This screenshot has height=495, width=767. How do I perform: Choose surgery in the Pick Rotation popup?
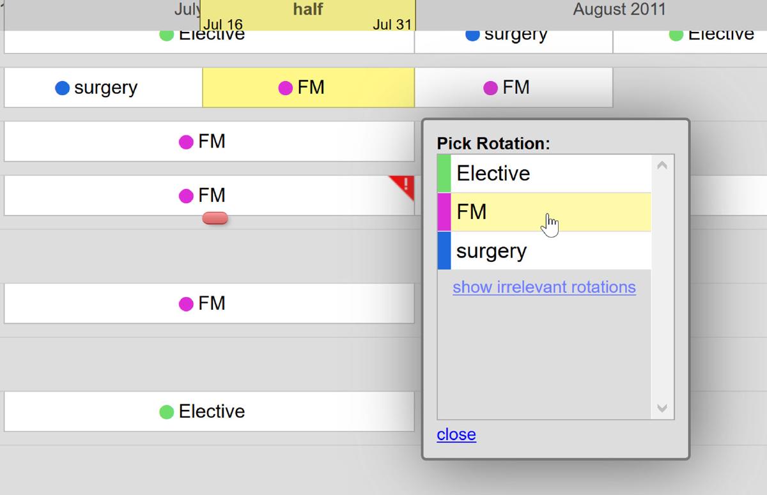pos(492,250)
